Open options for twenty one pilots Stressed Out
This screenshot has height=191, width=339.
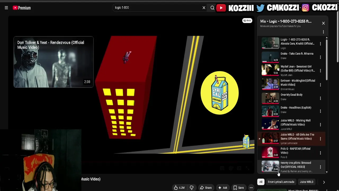point(320,167)
